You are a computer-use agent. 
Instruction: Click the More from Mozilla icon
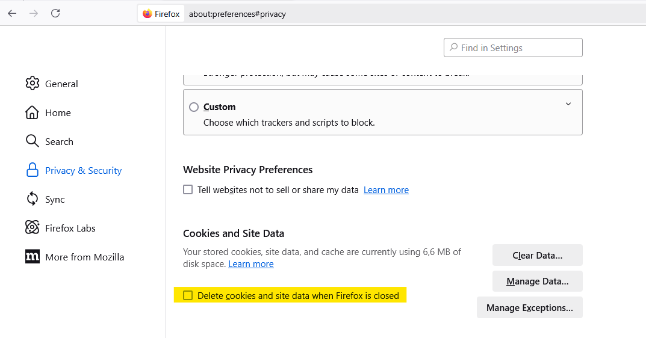click(x=33, y=257)
